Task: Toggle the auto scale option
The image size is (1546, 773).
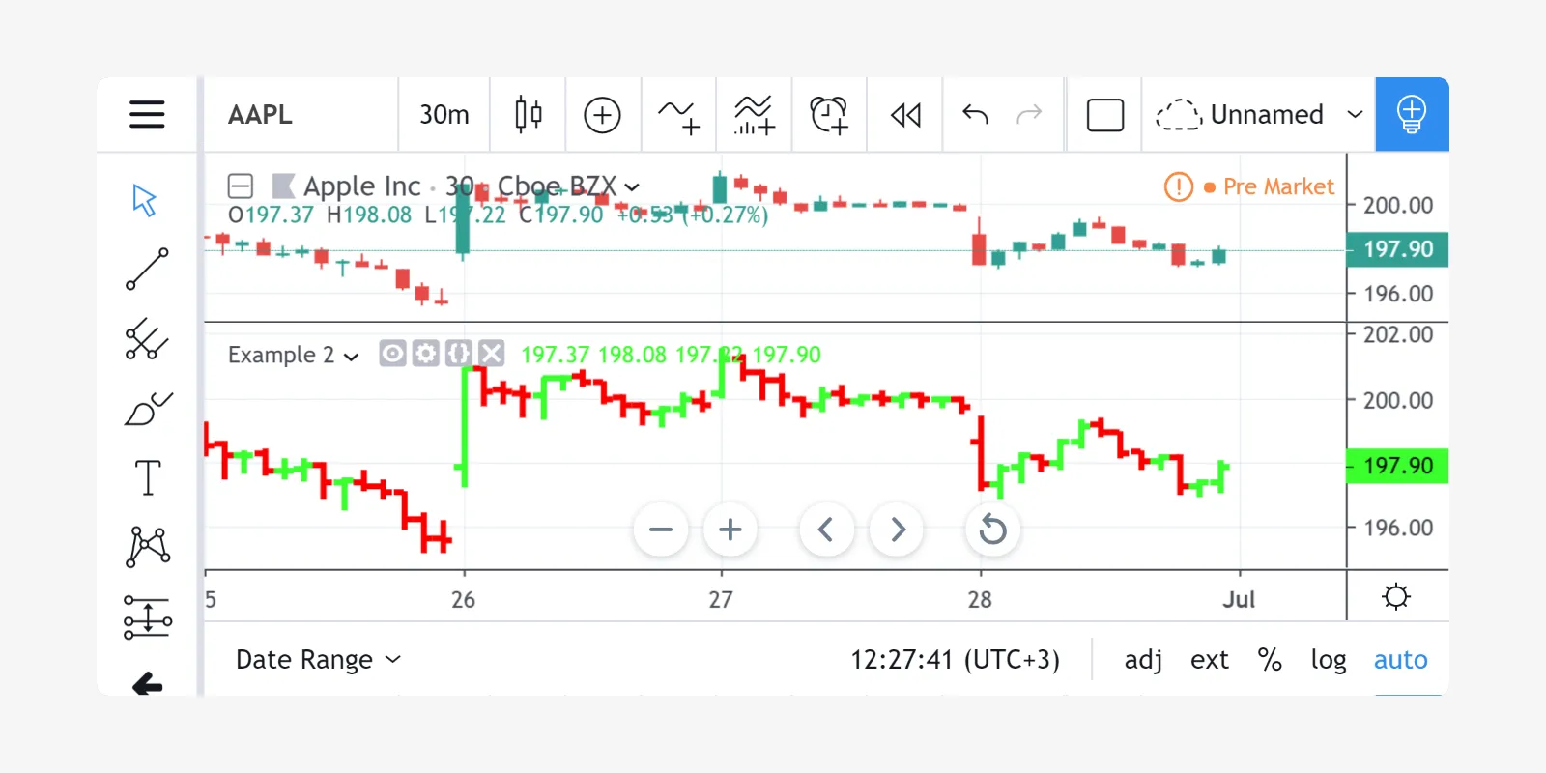Action: click(1401, 659)
